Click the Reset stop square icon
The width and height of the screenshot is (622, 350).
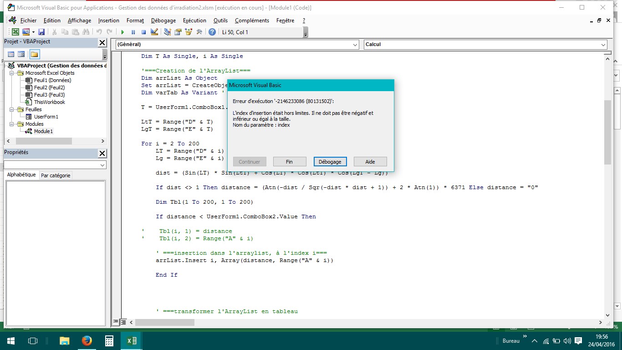(x=143, y=32)
